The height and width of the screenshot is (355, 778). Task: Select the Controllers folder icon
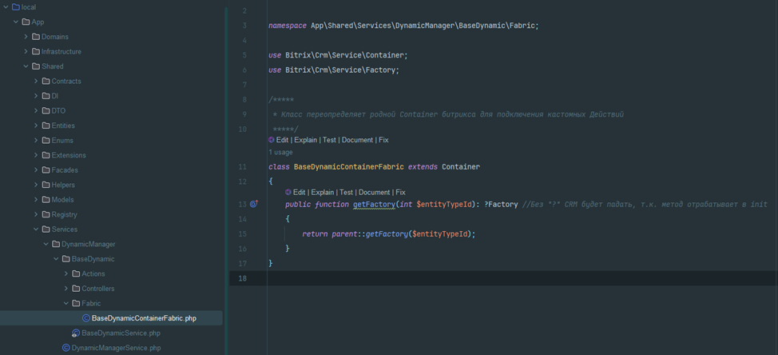[76, 289]
